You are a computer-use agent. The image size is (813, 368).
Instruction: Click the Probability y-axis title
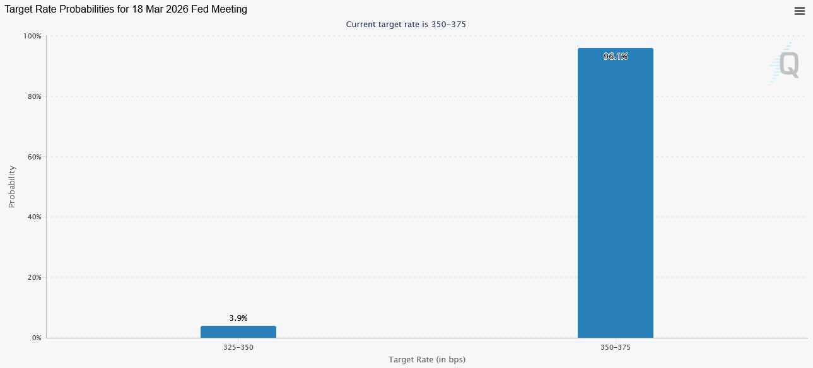(x=11, y=187)
